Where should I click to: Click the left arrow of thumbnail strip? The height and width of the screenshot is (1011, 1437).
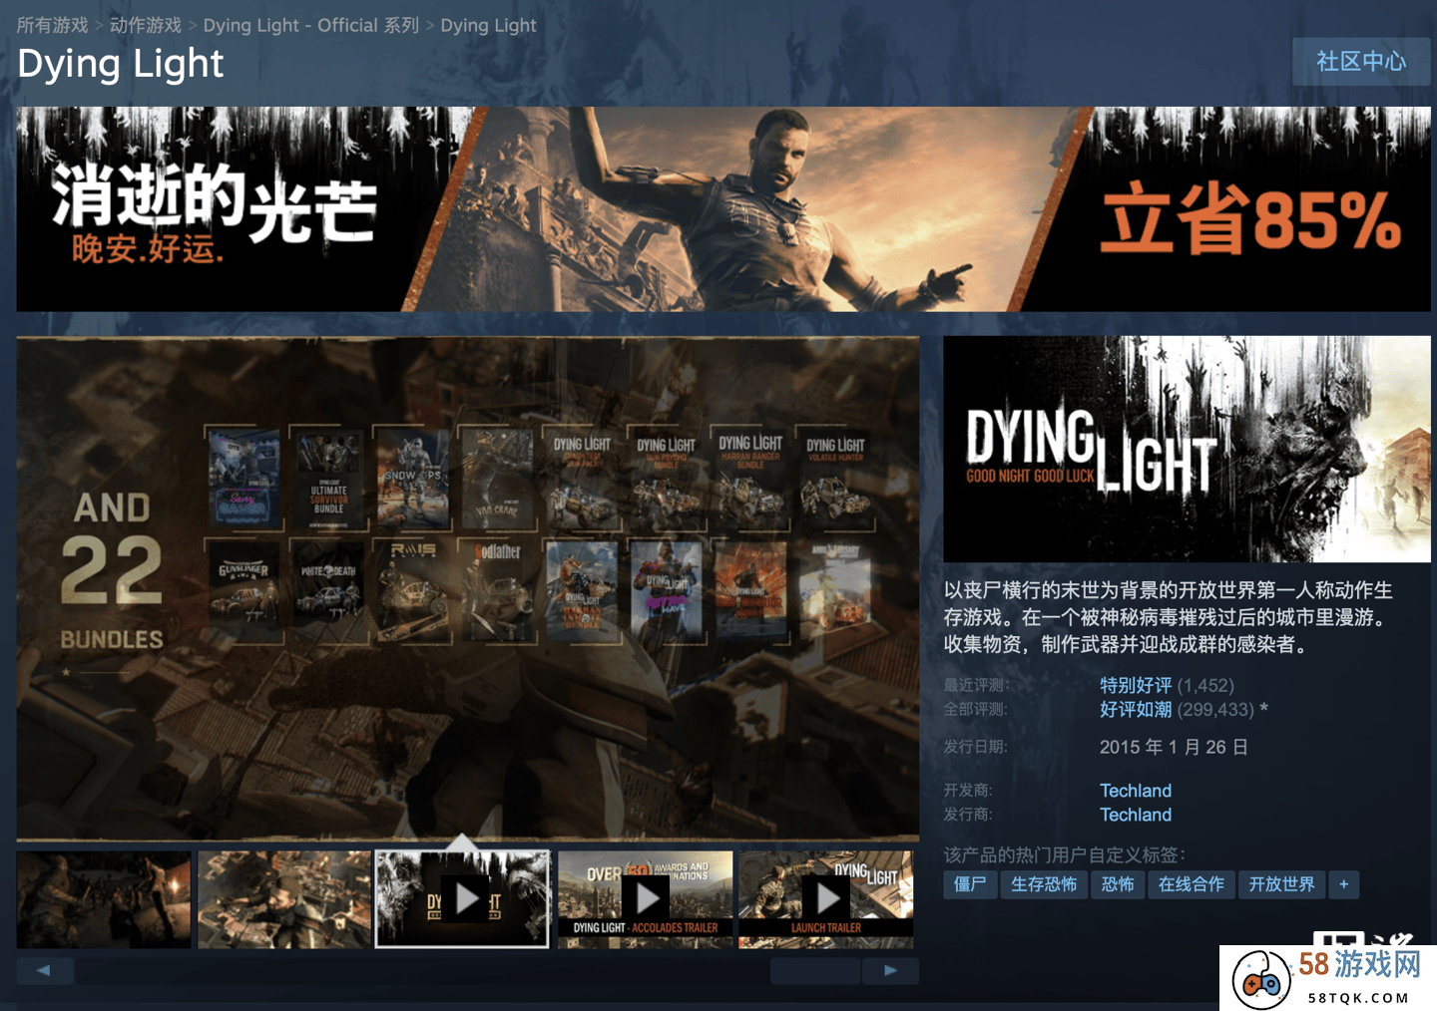click(45, 970)
